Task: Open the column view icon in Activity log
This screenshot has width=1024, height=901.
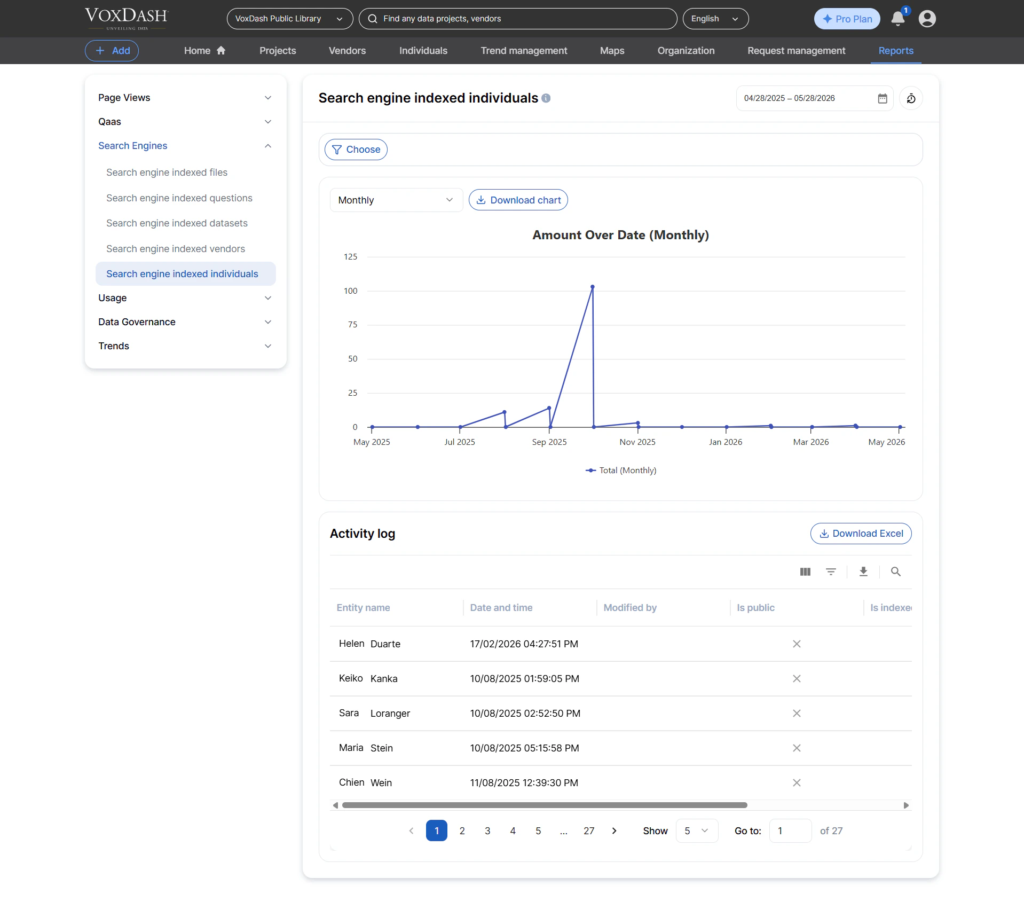Action: tap(806, 572)
